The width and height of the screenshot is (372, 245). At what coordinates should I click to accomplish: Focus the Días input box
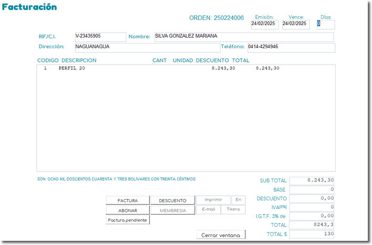(x=325, y=24)
